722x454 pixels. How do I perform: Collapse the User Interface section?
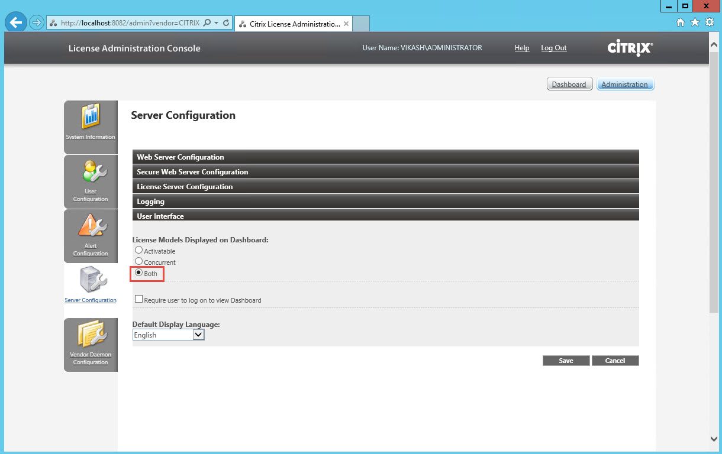click(x=386, y=215)
